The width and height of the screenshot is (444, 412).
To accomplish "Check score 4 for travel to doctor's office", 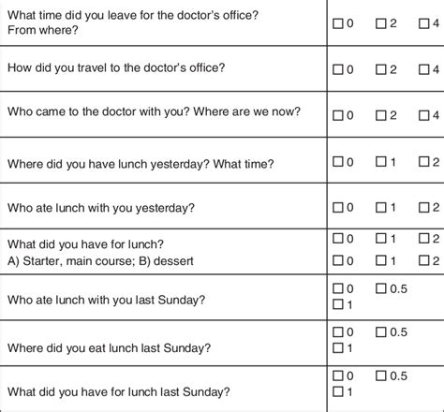I will click(424, 69).
